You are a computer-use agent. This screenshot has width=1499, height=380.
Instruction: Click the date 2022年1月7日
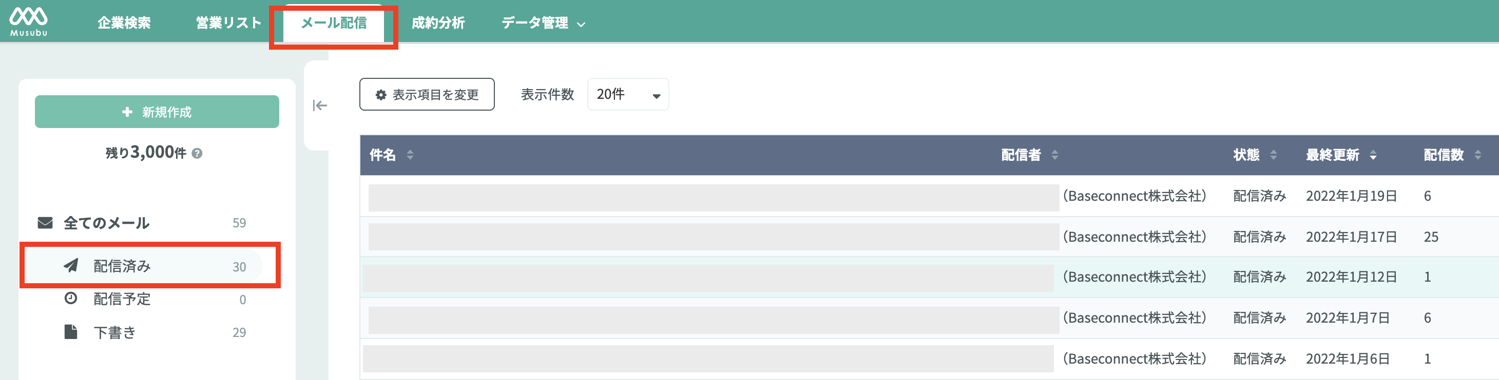pos(1348,318)
